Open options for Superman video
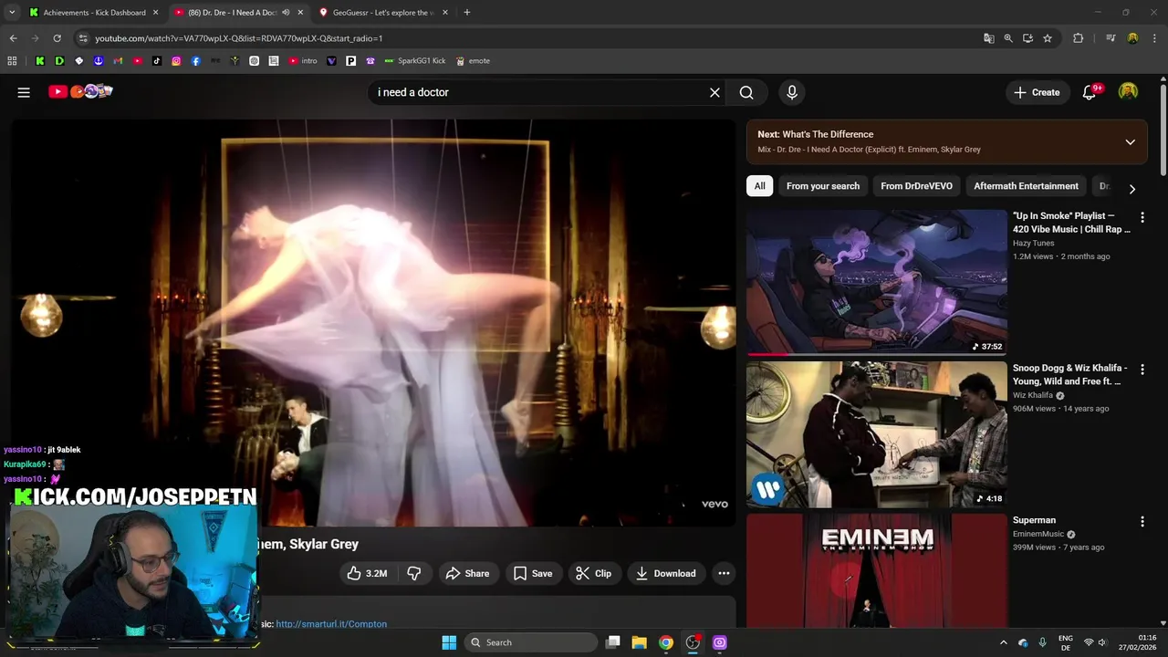Screen dimensions: 1168x657 1142,521
